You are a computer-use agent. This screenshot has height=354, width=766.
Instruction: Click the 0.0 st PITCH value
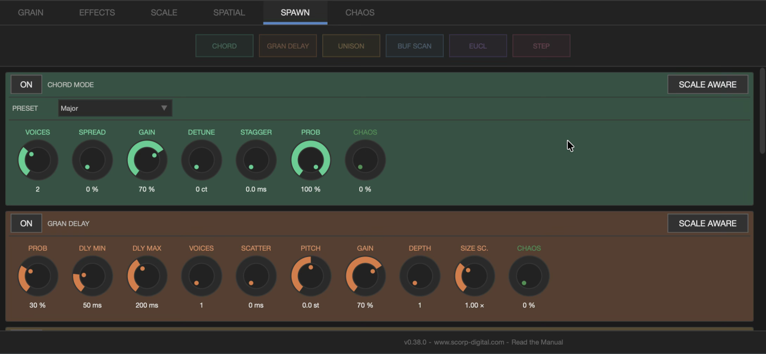[311, 305]
